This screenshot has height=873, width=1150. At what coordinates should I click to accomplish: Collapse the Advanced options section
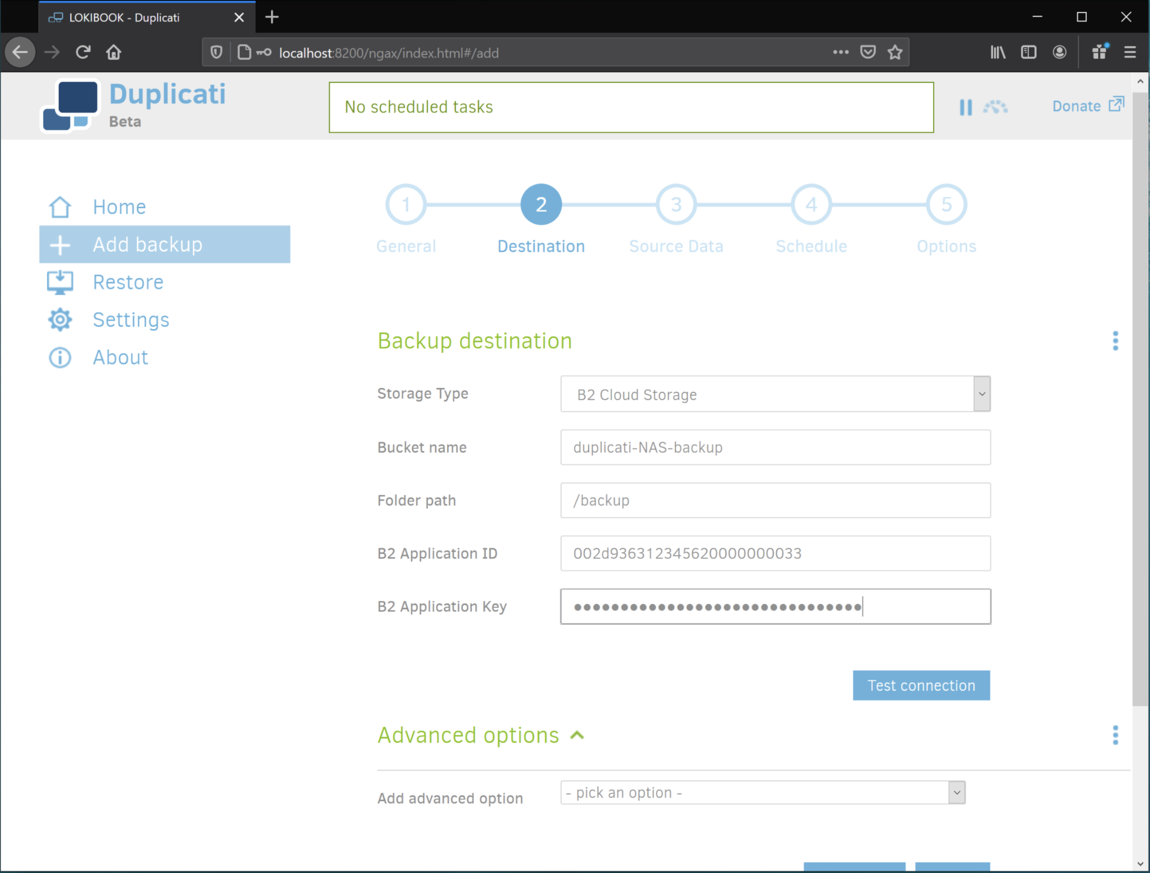click(577, 735)
